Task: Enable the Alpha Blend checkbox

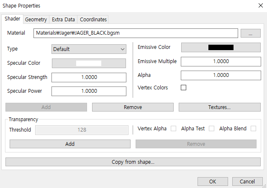Action: [x=253, y=129]
